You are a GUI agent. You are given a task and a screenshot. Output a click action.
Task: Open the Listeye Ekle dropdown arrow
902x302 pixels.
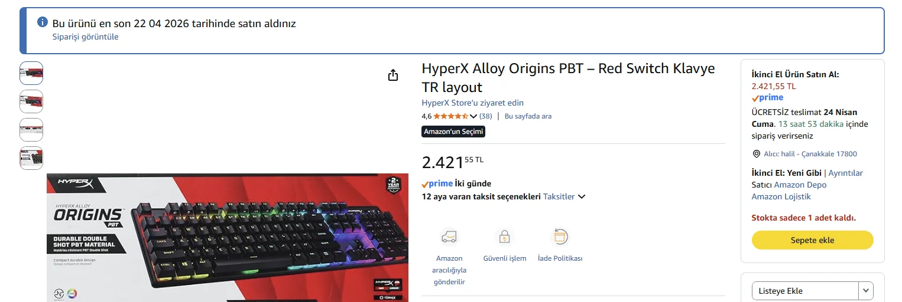(x=866, y=291)
